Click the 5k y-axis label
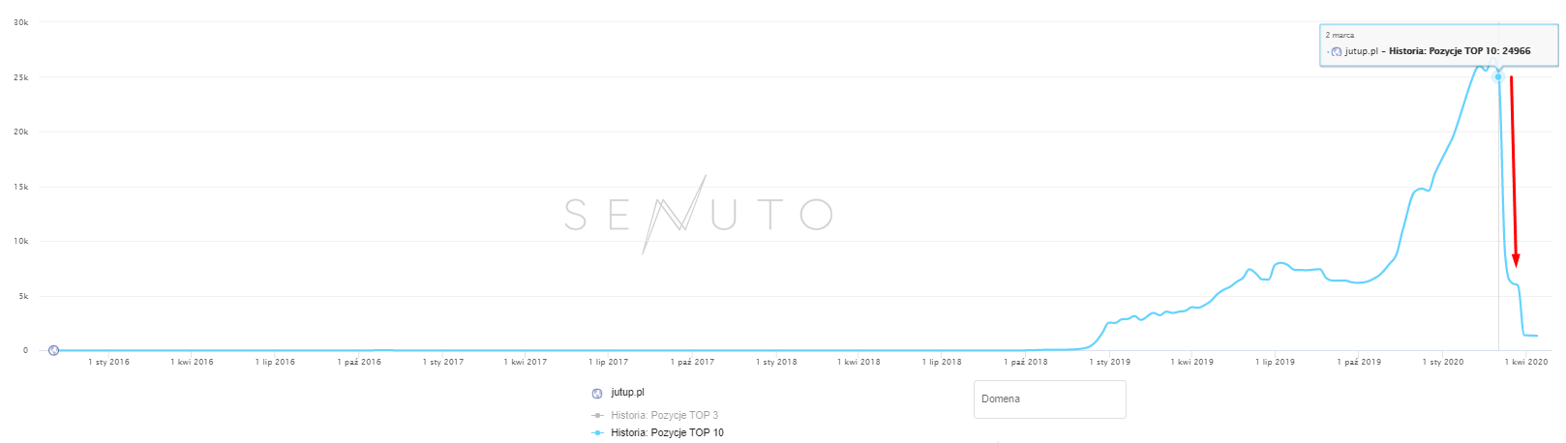The height and width of the screenshot is (443, 1566). (x=23, y=296)
